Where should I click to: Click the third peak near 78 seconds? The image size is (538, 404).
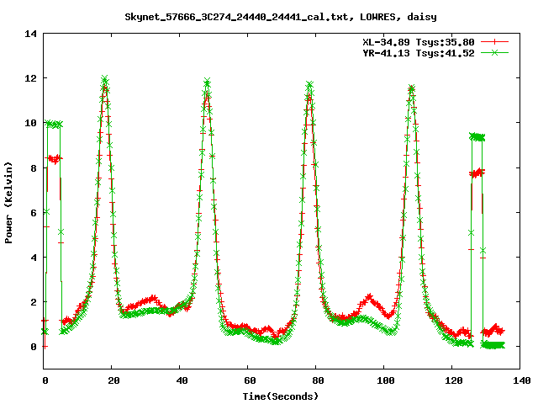309,86
